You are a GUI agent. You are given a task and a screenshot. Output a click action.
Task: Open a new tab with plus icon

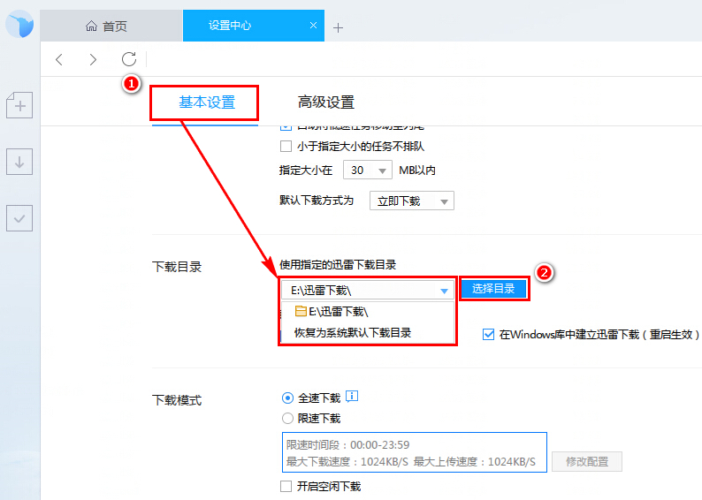coord(338,27)
